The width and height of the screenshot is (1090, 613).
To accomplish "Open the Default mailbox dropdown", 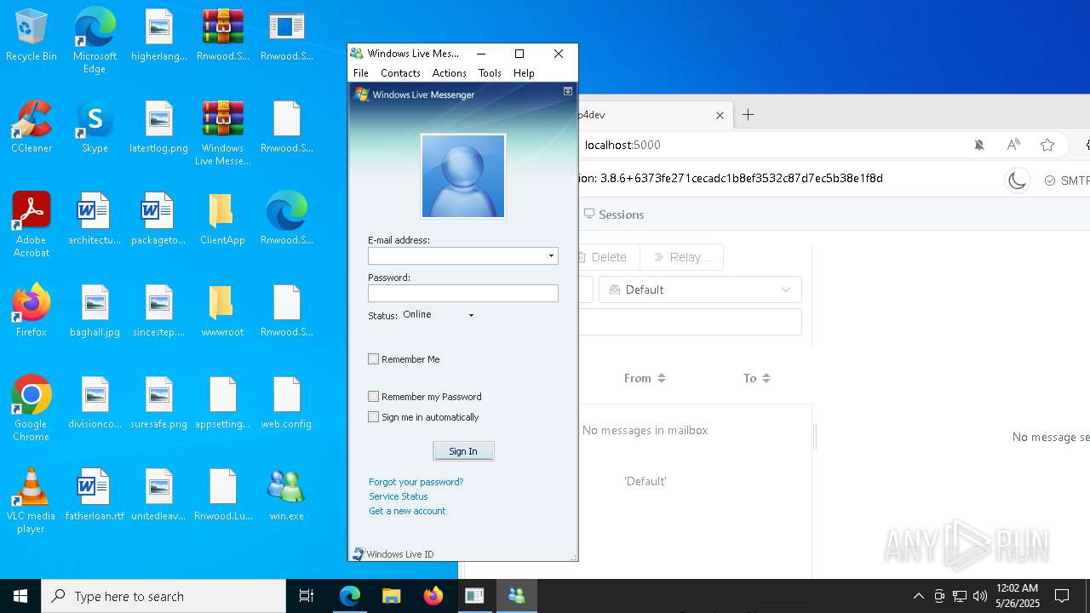I will tap(700, 289).
